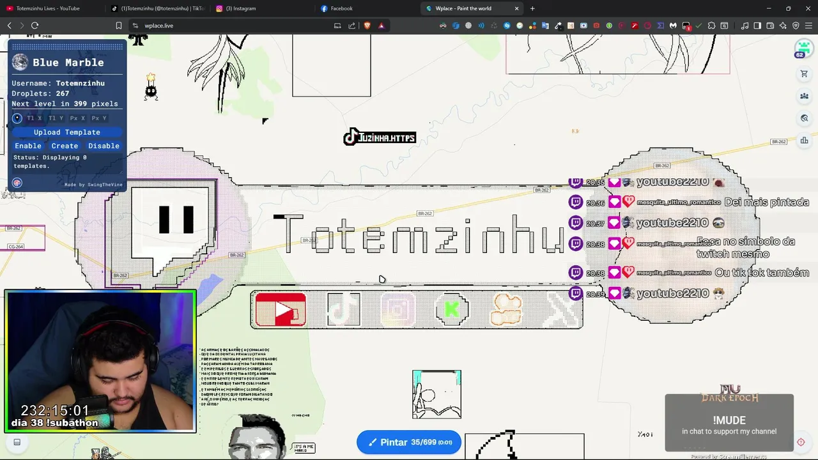
Task: Click the Upload Template button
Action: (67, 132)
